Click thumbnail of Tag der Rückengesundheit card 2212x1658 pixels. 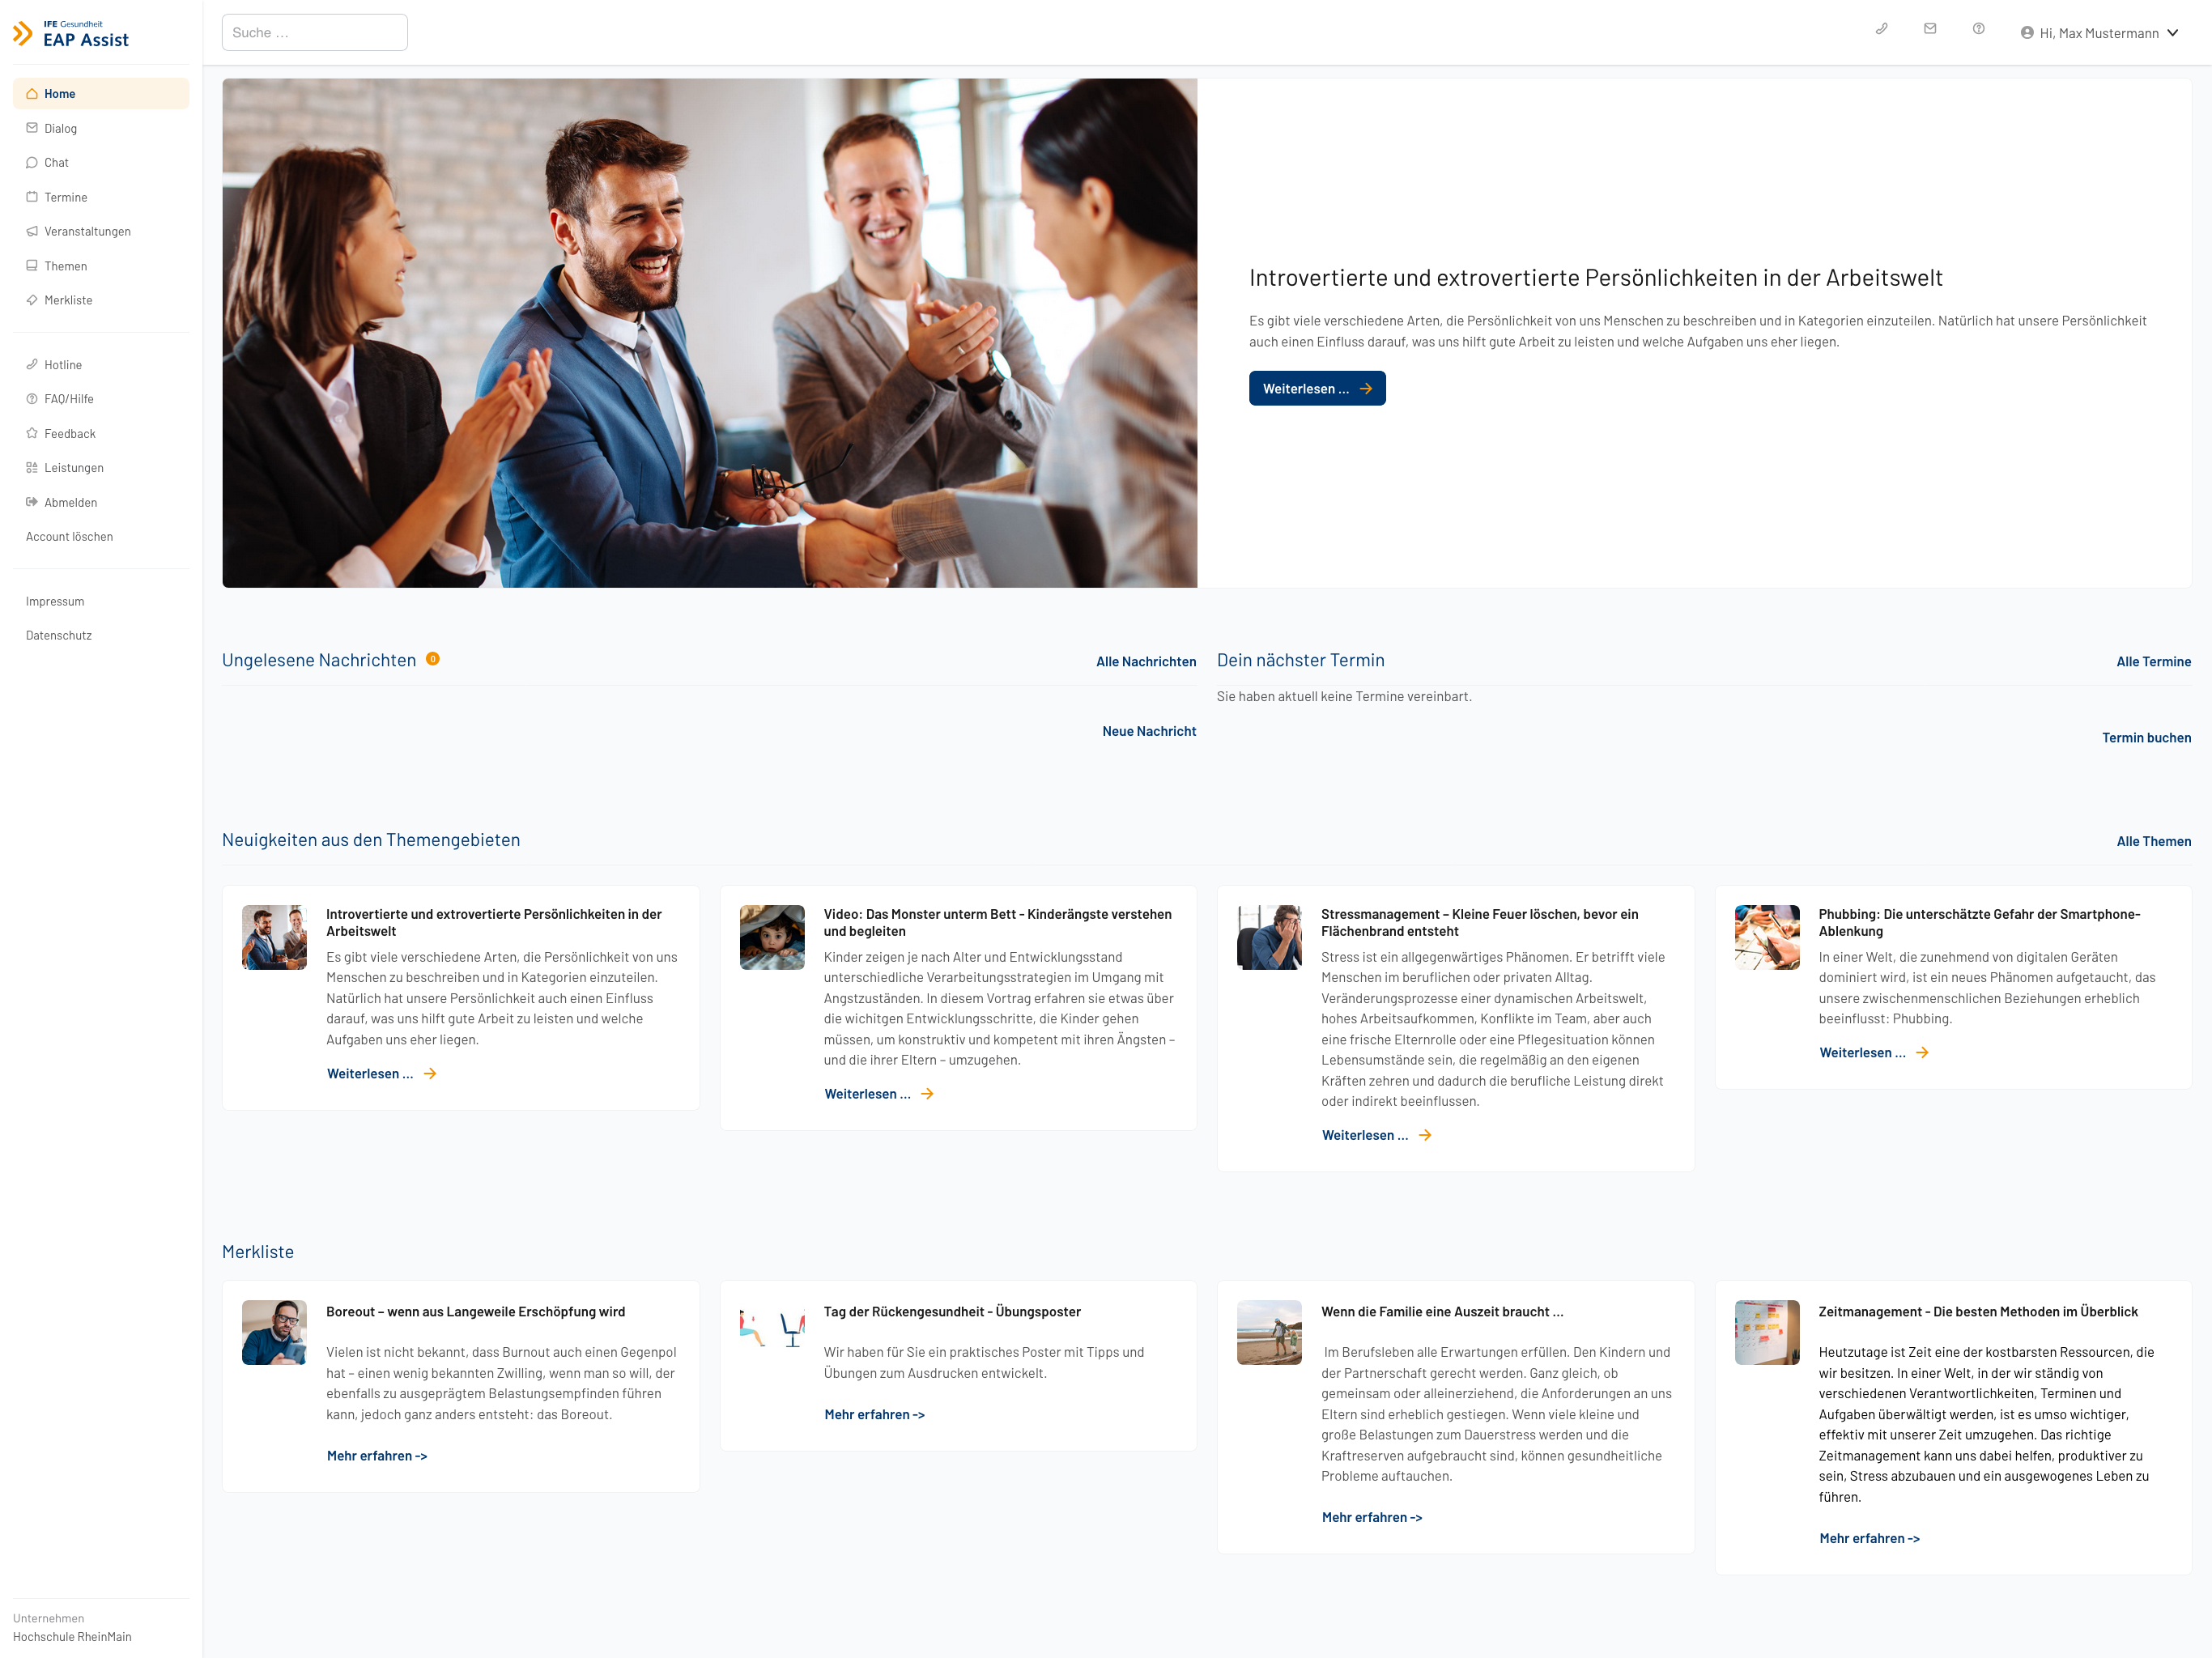(x=772, y=1332)
